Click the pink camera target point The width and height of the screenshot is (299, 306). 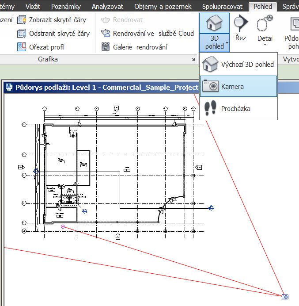(63, 226)
